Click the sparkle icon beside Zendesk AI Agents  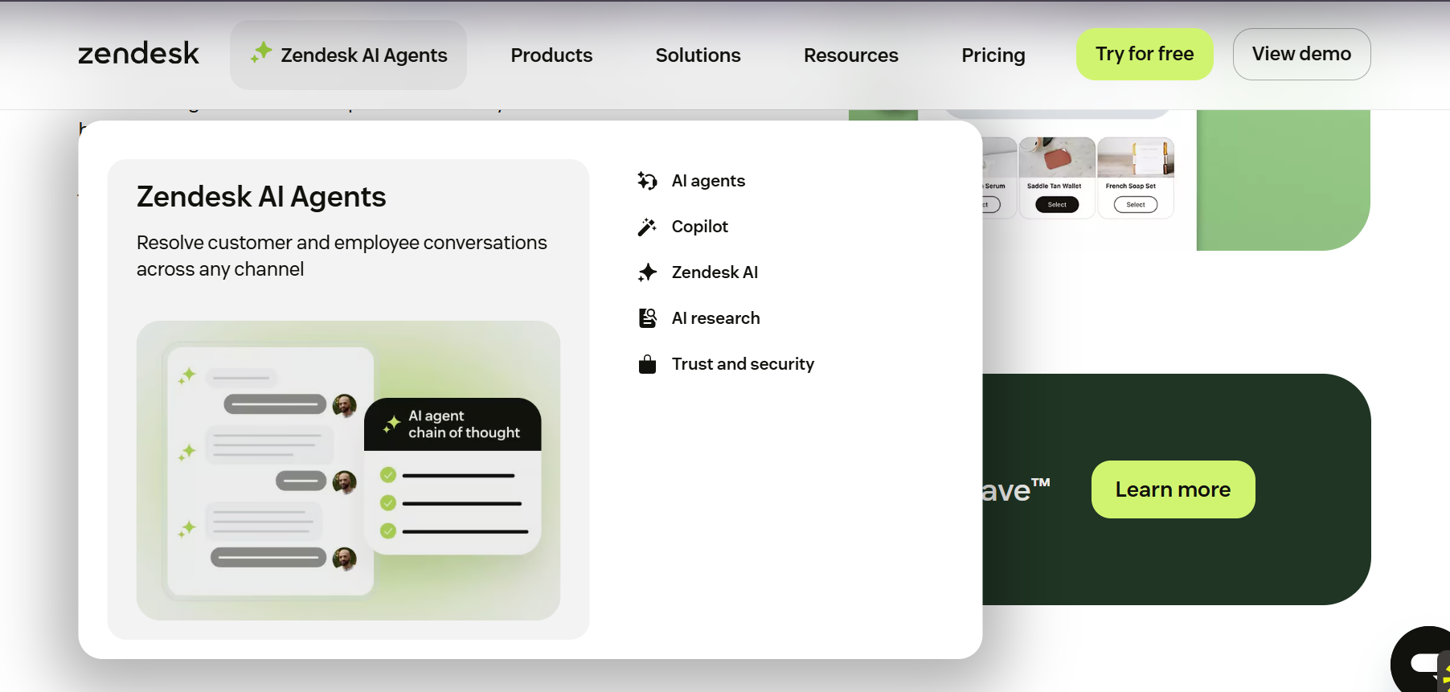[261, 53]
